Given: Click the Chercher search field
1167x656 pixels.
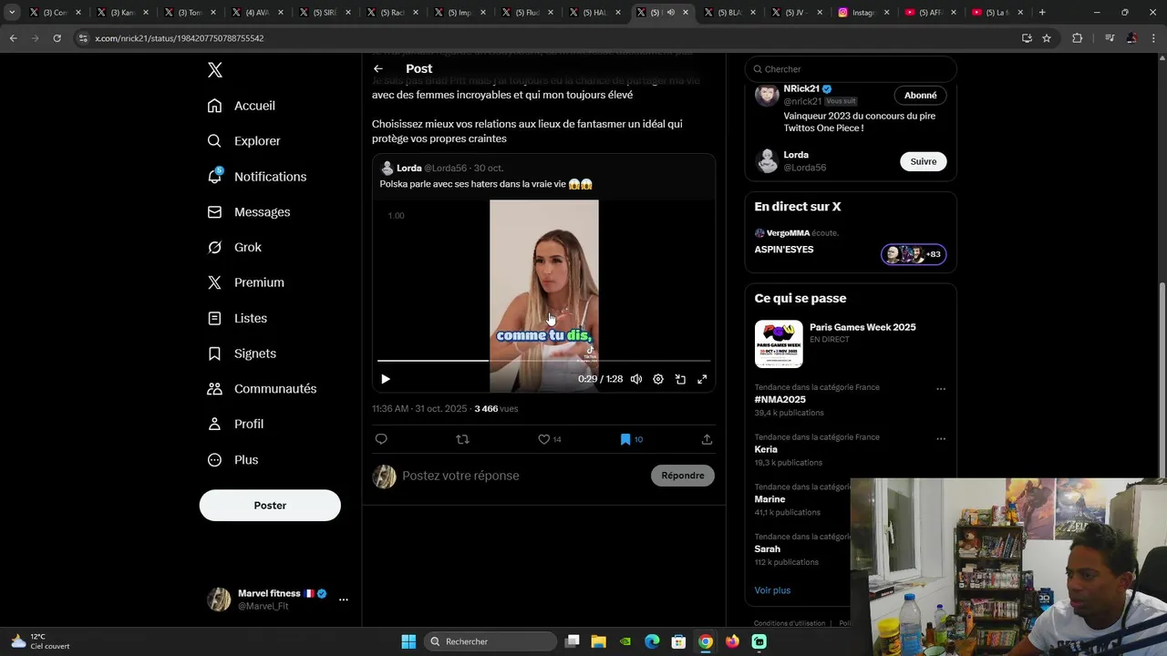Looking at the screenshot, I should [x=851, y=69].
